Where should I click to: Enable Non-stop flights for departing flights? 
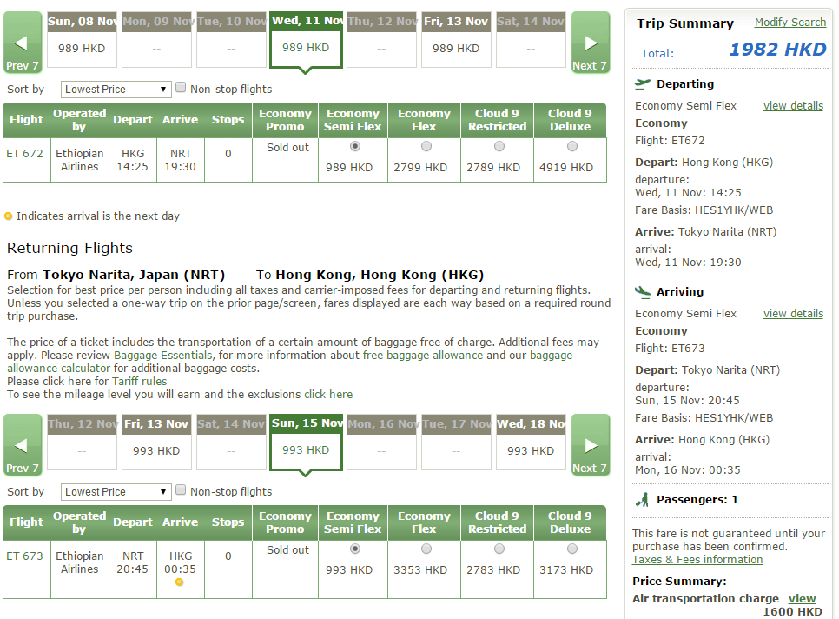click(x=182, y=88)
